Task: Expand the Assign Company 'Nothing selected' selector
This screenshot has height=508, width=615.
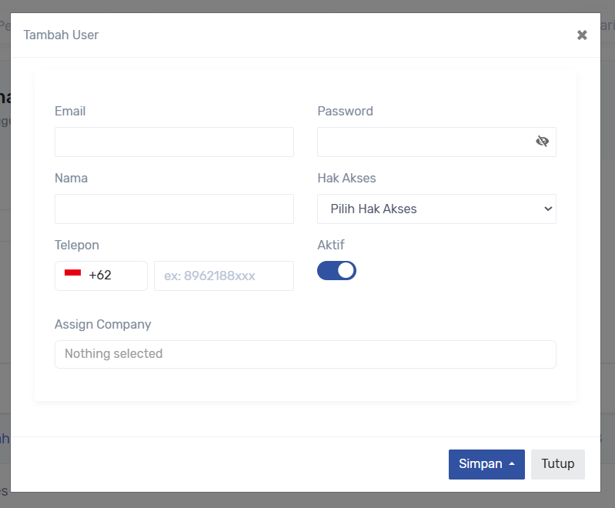Action: click(305, 354)
